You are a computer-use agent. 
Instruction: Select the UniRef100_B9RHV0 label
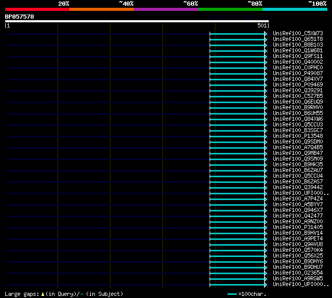[298, 108]
